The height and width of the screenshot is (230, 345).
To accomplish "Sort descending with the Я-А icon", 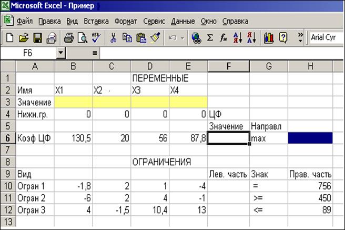I will 251,38.
